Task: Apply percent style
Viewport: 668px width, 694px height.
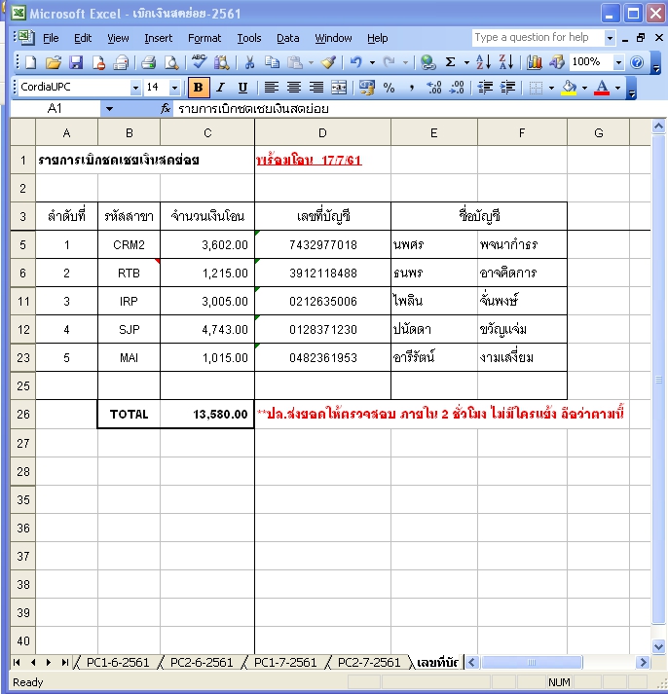Action: click(x=390, y=88)
